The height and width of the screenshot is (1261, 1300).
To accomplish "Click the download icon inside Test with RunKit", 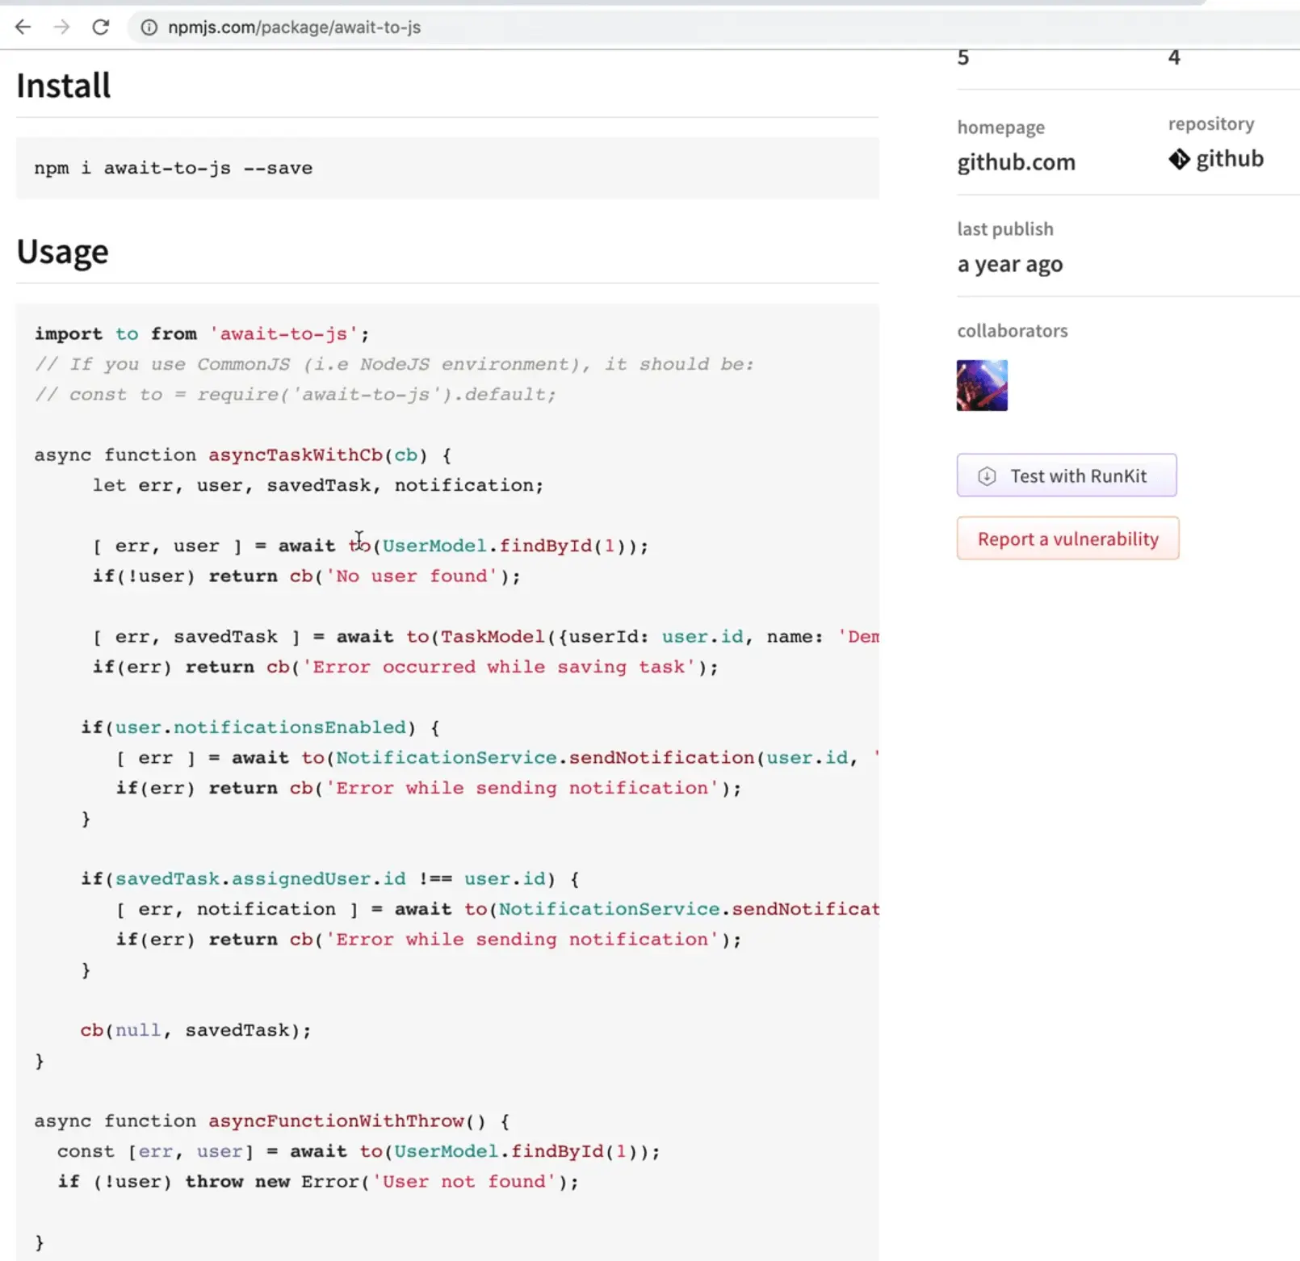I will [x=986, y=476].
